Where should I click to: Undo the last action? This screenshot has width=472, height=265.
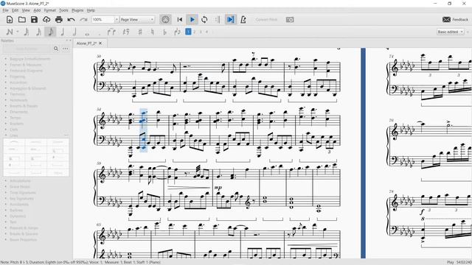pyautogui.click(x=71, y=20)
